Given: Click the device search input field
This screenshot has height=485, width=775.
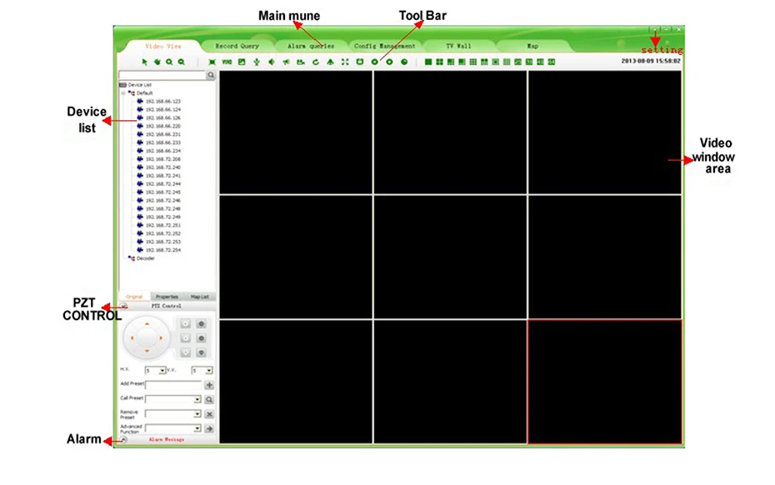Looking at the screenshot, I should click(x=162, y=75).
